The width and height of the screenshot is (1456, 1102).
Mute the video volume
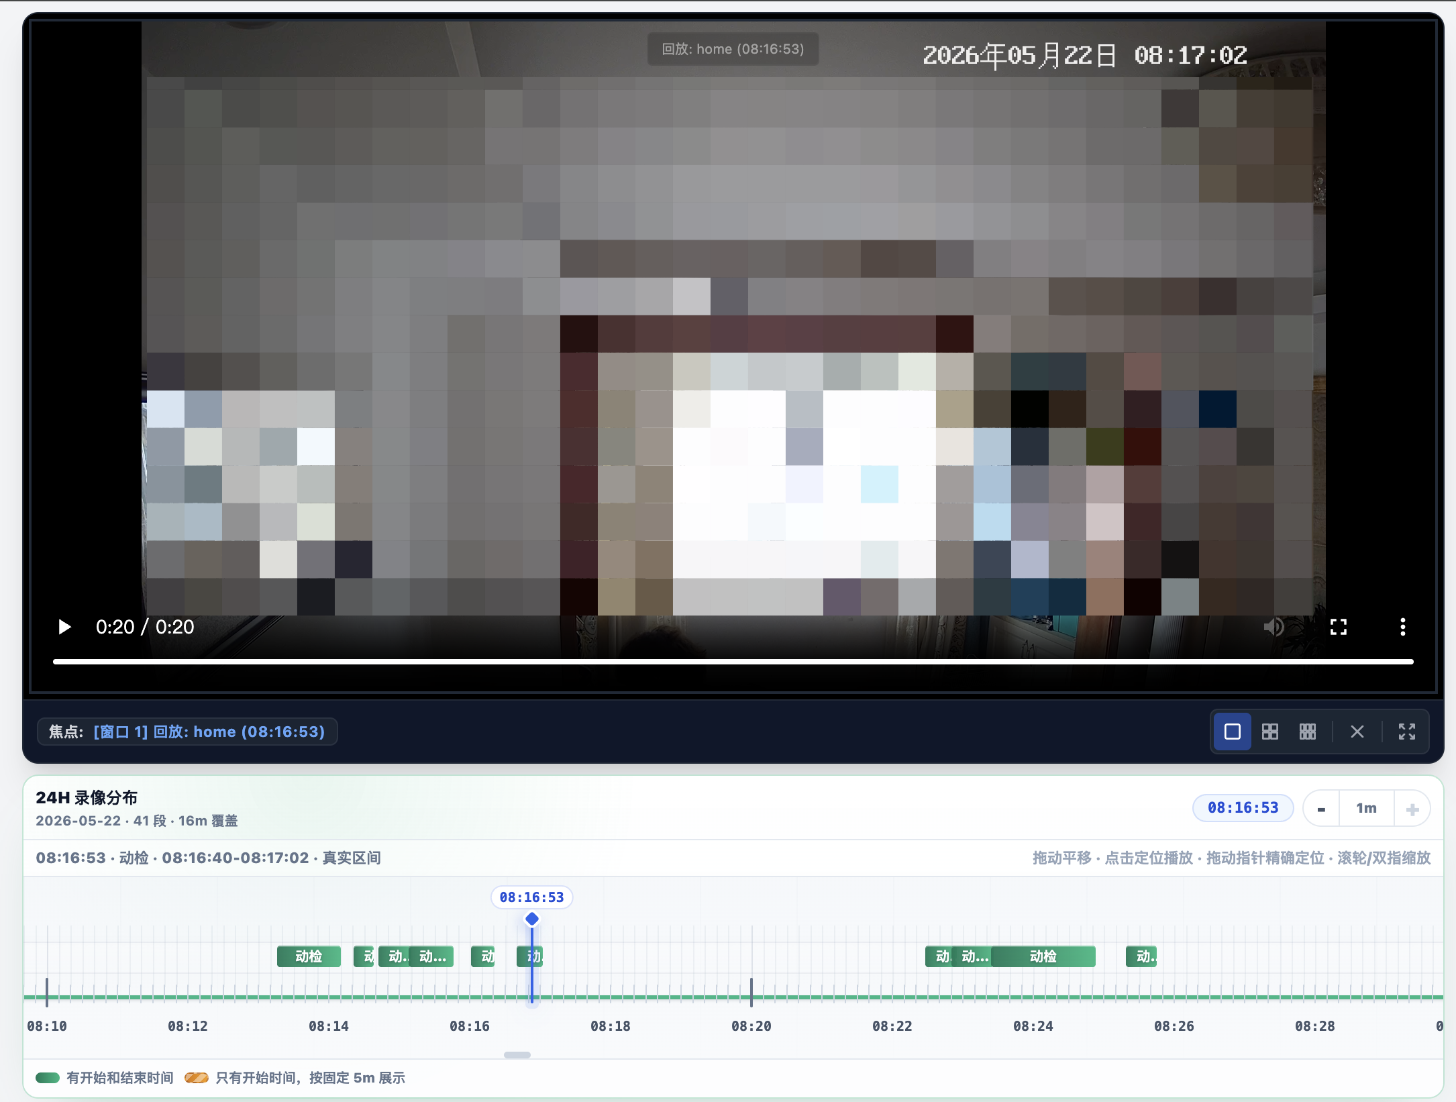[x=1273, y=627]
